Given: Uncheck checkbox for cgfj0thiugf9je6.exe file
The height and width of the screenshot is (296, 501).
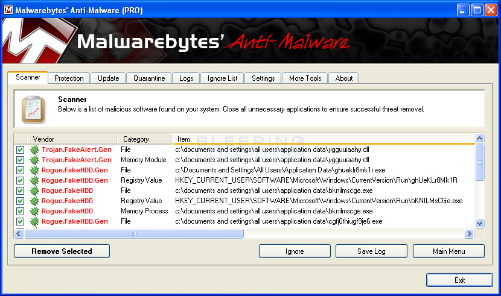Looking at the screenshot, I should (x=20, y=221).
